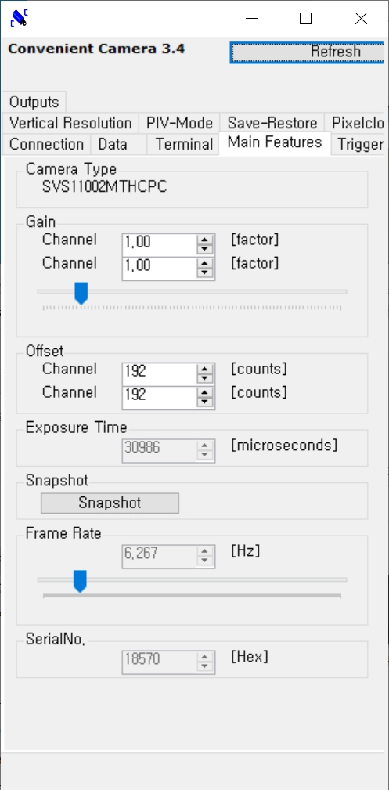Screen dimensions: 389x790
Task: Take a picture with the Snapshot button
Action: 110,503
